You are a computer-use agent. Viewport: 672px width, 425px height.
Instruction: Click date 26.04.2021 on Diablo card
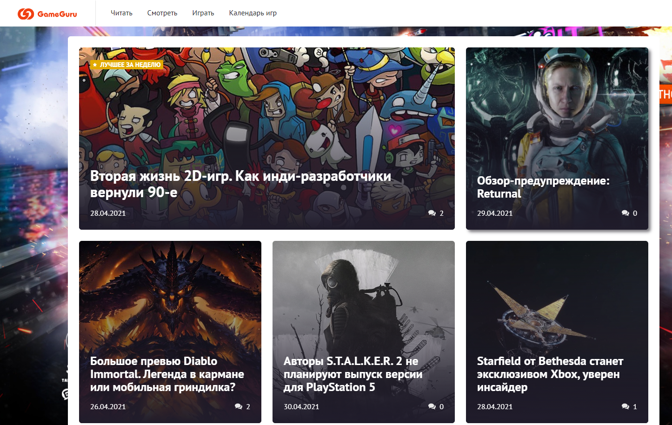108,406
